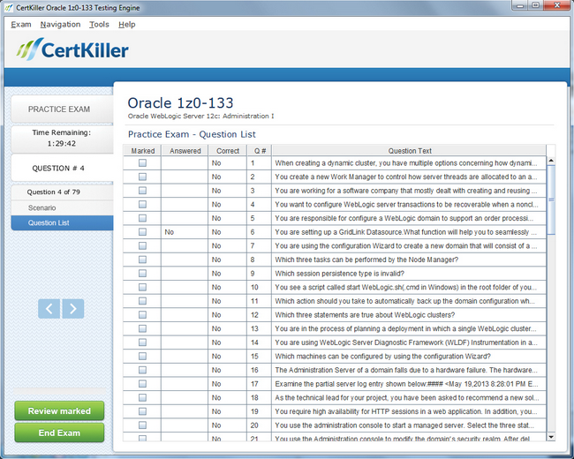Select Scenario in the left sidebar
This screenshot has width=574, height=459.
point(42,207)
